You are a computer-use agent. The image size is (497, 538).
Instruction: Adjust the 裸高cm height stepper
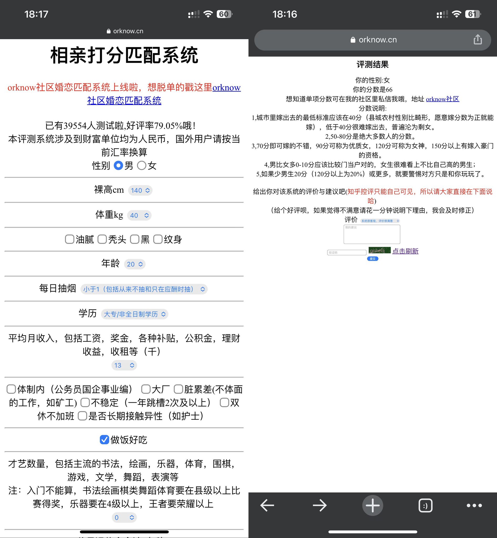click(x=140, y=190)
